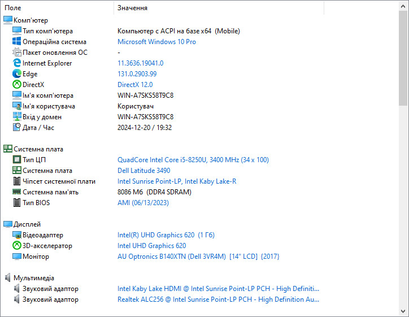Viewport: 409px width, 317px height.
Task: Select the Системна плата section heading label
Action: pos(38,149)
